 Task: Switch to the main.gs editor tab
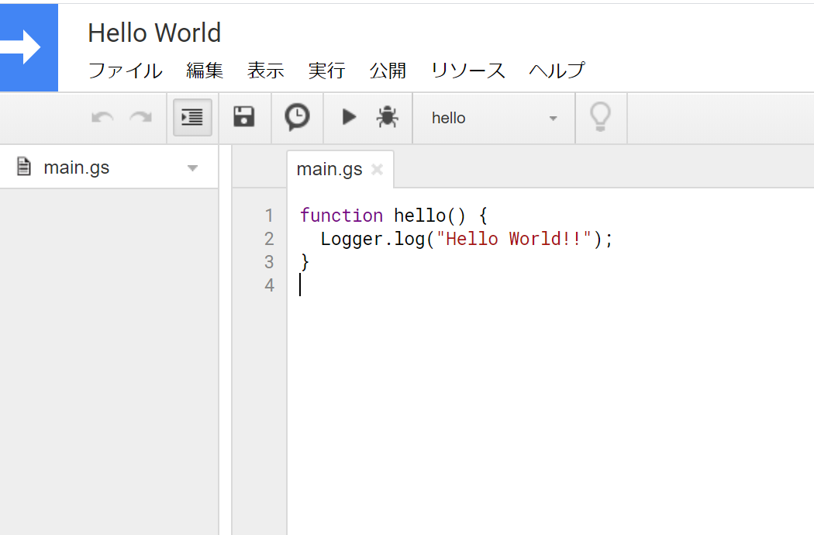pos(329,170)
